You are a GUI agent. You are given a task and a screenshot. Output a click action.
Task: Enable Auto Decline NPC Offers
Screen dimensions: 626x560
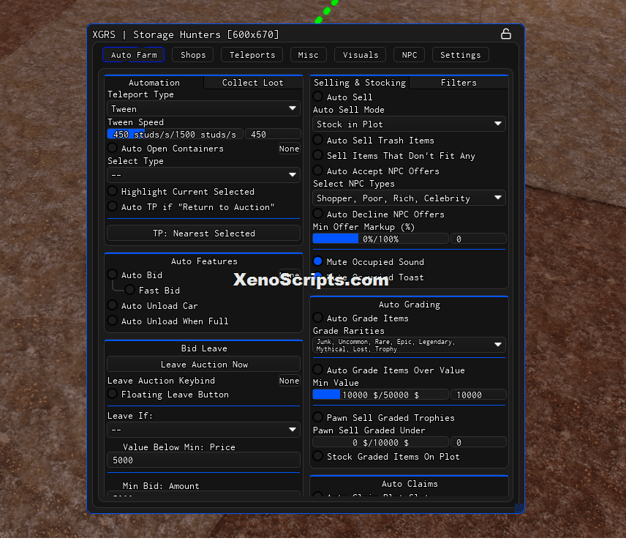coord(318,214)
